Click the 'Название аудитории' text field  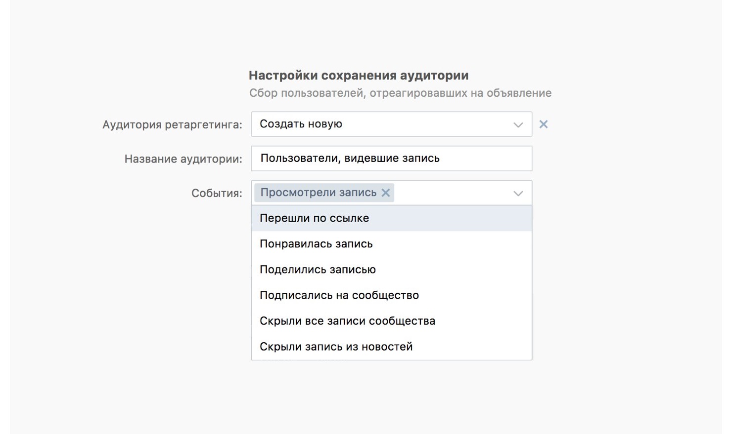click(391, 158)
